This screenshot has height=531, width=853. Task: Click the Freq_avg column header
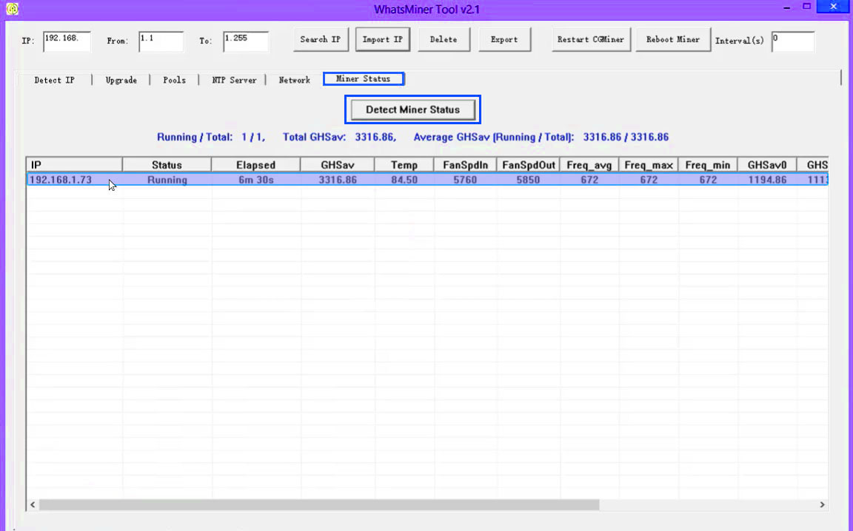click(x=589, y=165)
